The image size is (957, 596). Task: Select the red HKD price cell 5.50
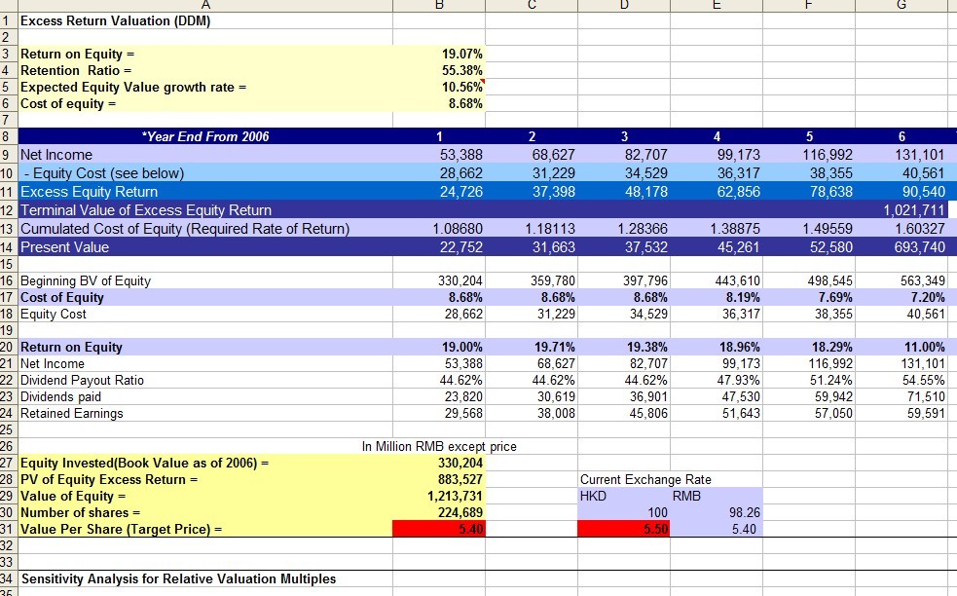coord(624,529)
